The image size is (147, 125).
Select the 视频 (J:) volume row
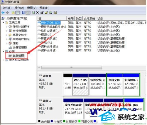pos(92,34)
